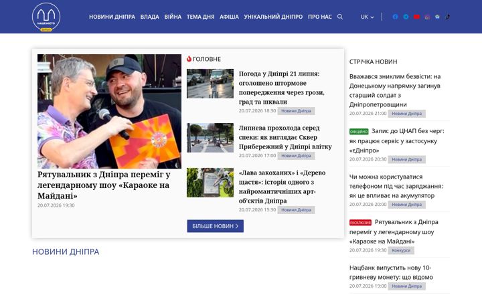The height and width of the screenshot is (301, 482).
Task: Open the Facebook page icon
Action: click(396, 17)
